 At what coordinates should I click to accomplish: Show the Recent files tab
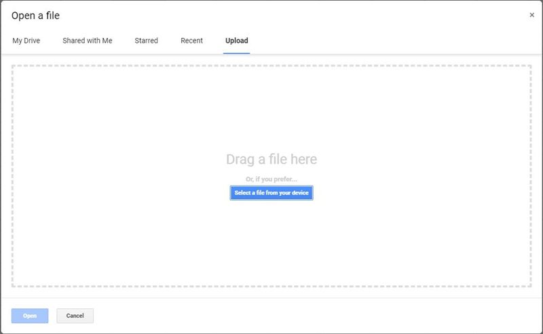(x=191, y=41)
